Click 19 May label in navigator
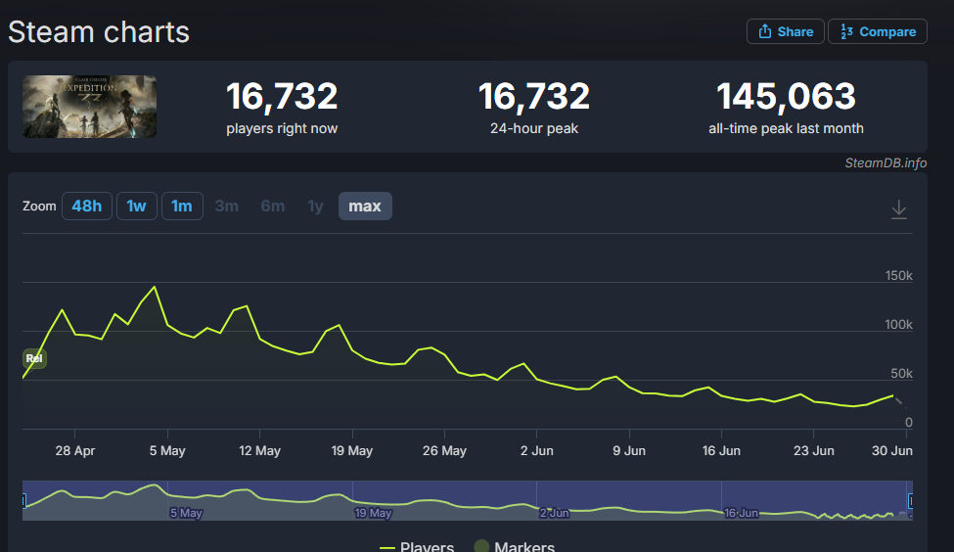 pos(373,513)
